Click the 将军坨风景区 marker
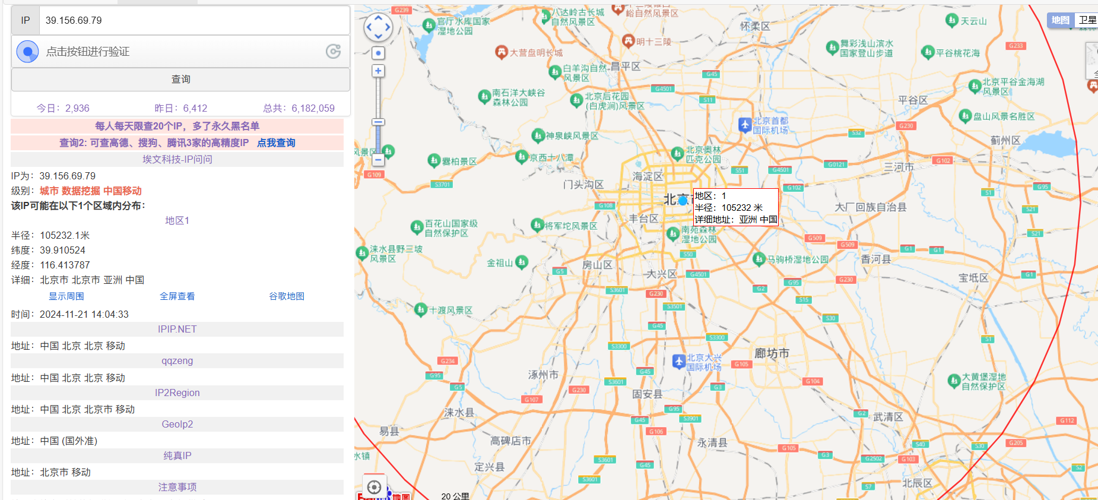 tap(537, 225)
